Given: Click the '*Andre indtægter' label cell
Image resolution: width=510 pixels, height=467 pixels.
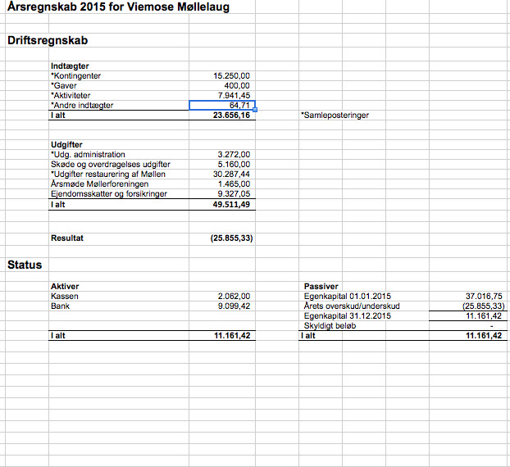Looking at the screenshot, I should (x=82, y=106).
